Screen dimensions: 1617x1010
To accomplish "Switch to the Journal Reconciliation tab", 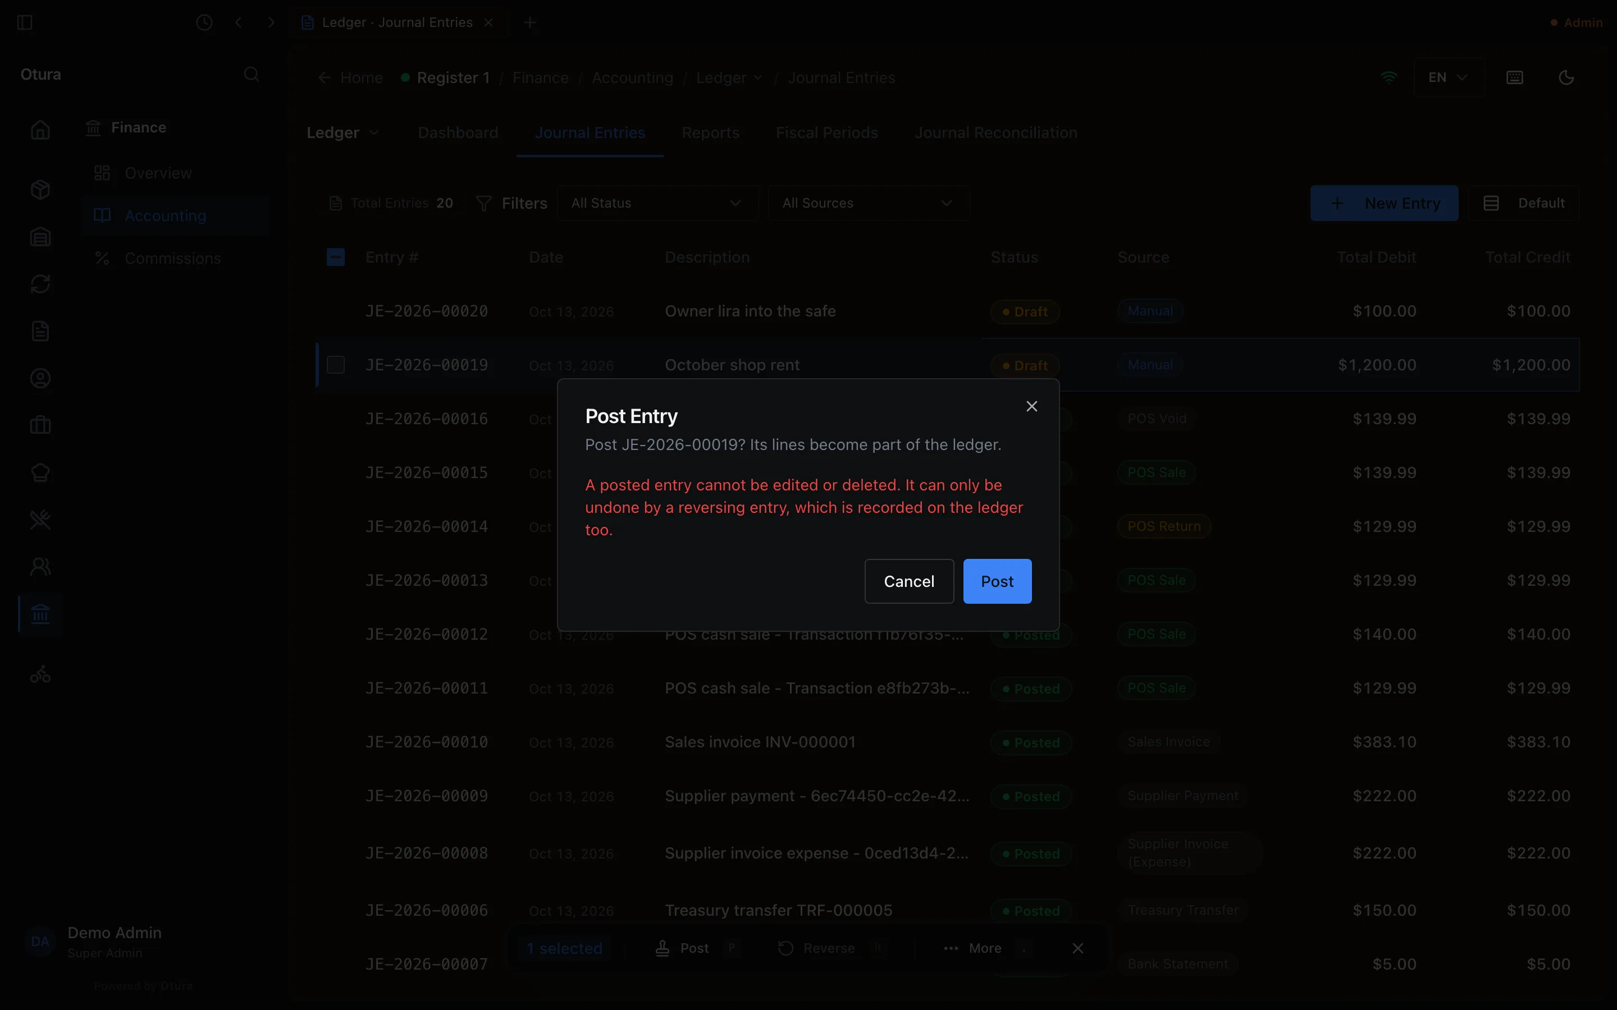I will point(995,133).
